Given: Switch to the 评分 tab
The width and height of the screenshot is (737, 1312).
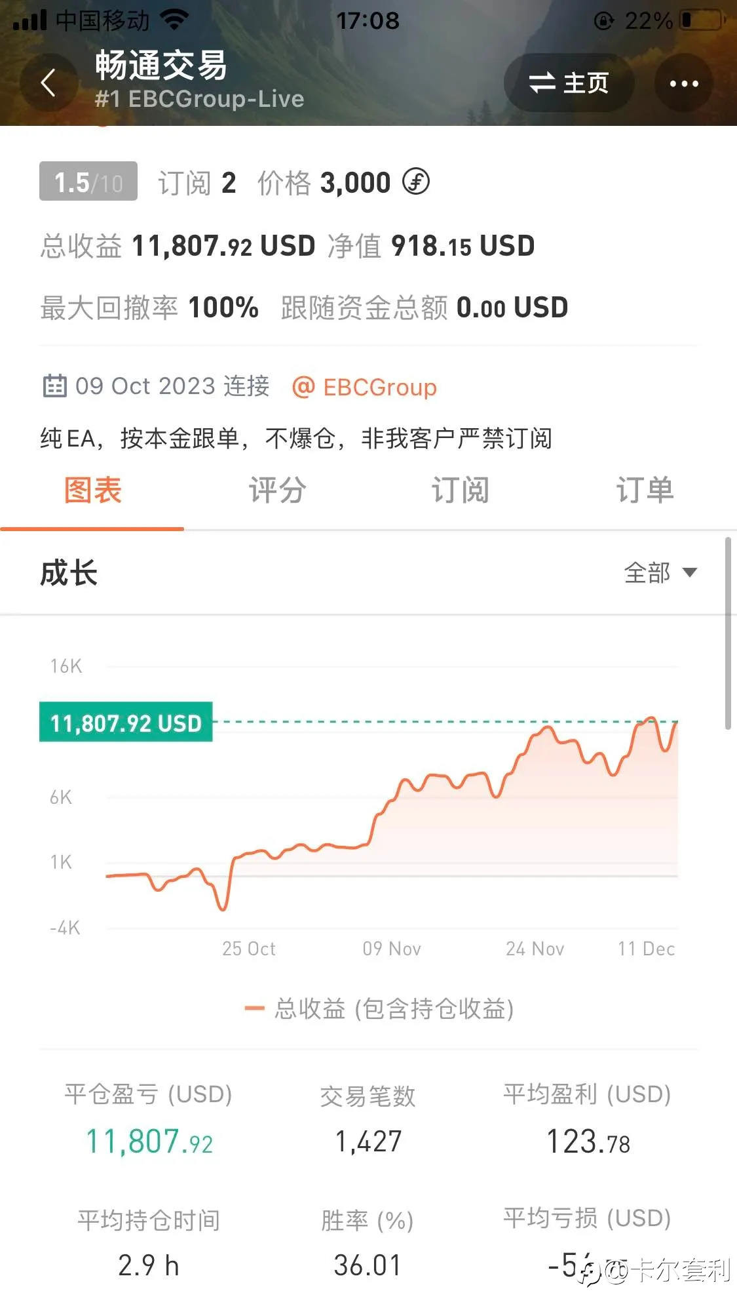Looking at the screenshot, I should [277, 490].
